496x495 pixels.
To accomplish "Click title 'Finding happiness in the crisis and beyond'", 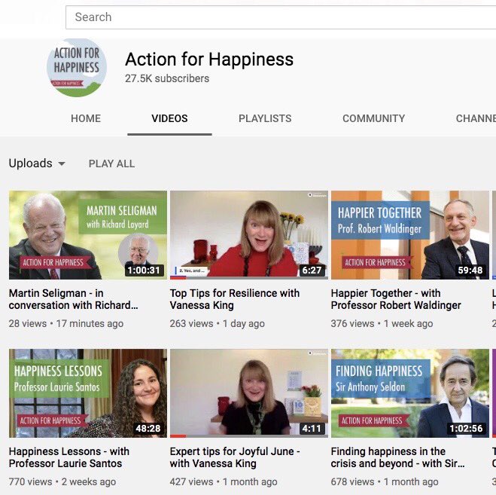I will click(x=397, y=457).
